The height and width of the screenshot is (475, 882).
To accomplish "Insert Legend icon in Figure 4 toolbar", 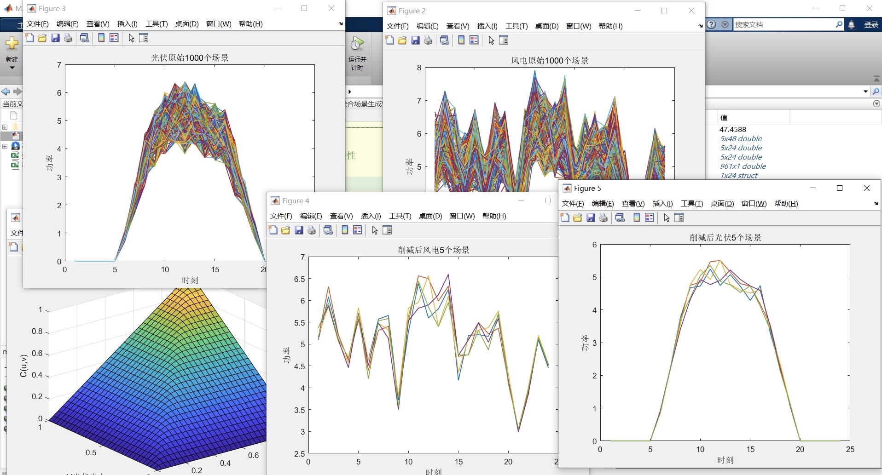I will point(358,230).
